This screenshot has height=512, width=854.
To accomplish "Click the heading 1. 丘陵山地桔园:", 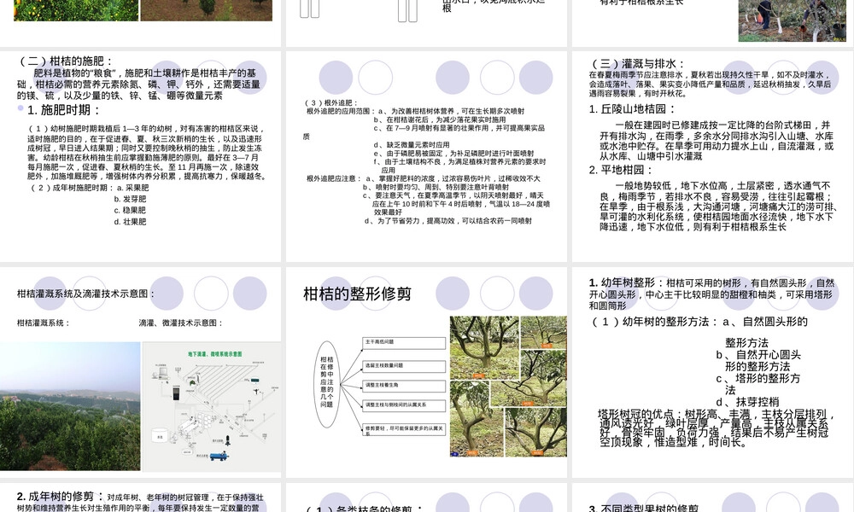I will pos(632,109).
